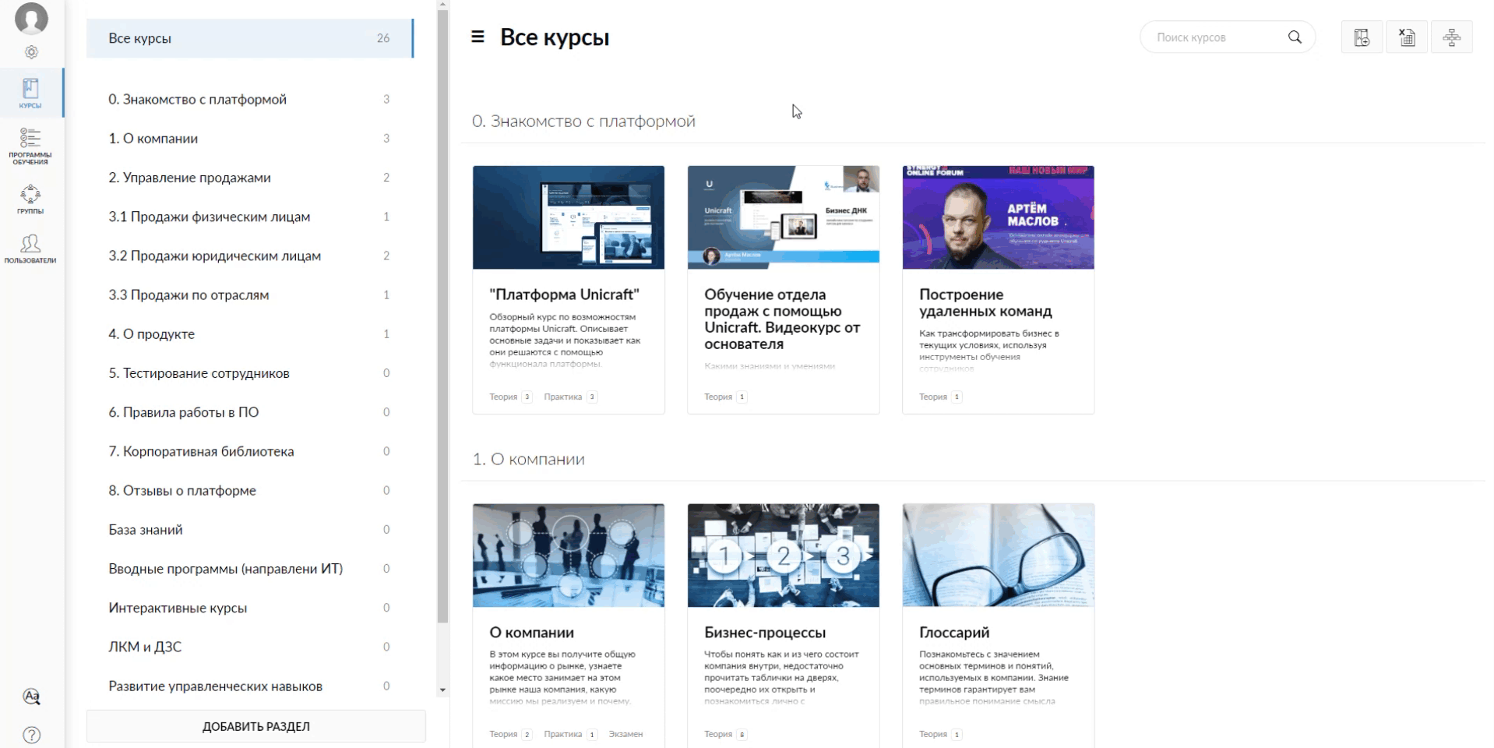Open 8. Отзывы о платформе section

249,491
